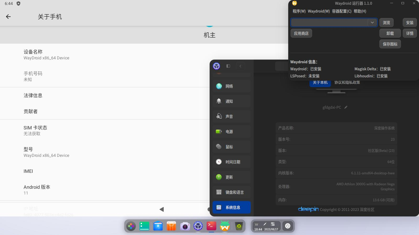Click the control center back chevron button
Image resolution: width=419 pixels, height=235 pixels.
(x=240, y=66)
